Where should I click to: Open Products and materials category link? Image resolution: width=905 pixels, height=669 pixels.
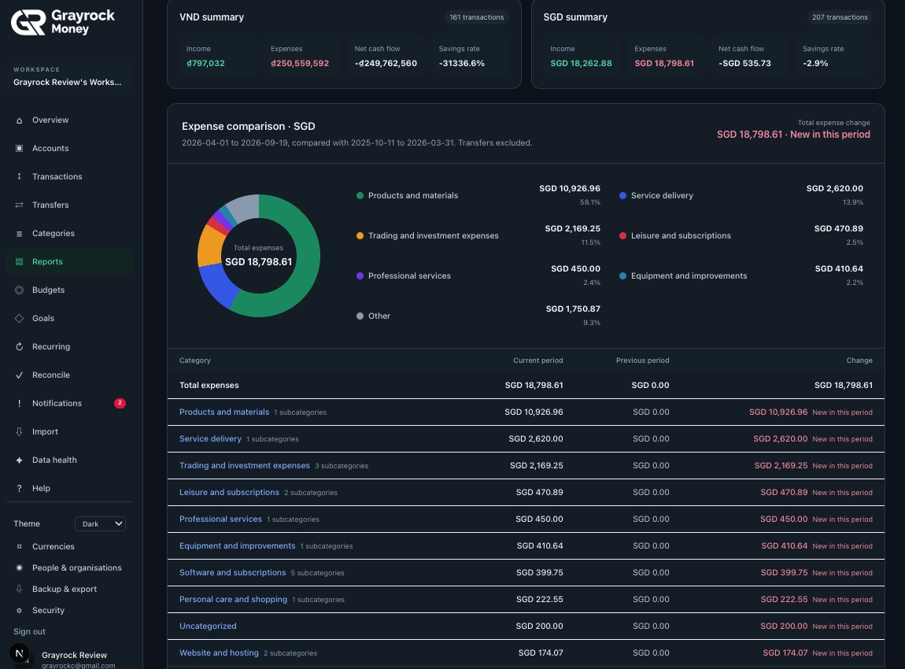coord(224,412)
